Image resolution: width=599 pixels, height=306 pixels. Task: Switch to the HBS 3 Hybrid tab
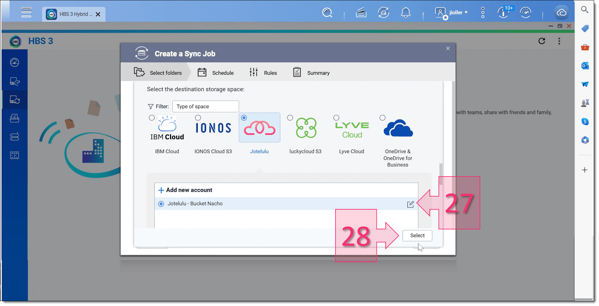(x=74, y=14)
